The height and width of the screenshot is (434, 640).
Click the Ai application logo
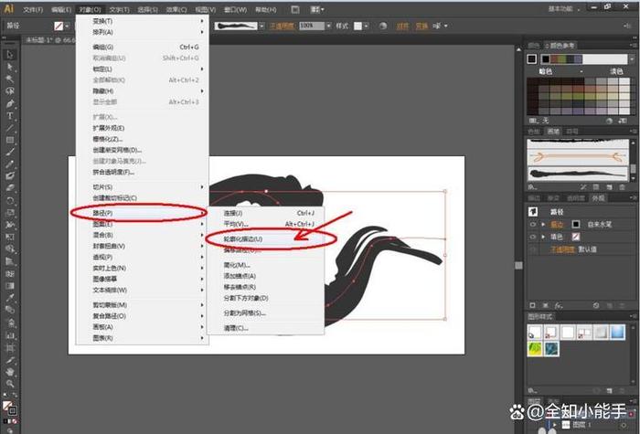click(x=8, y=8)
